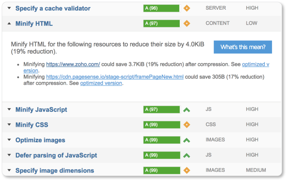Screen dimensions: 287x181
Task: Click orange diamond icon for Specify image dimensions
Action: point(187,170)
